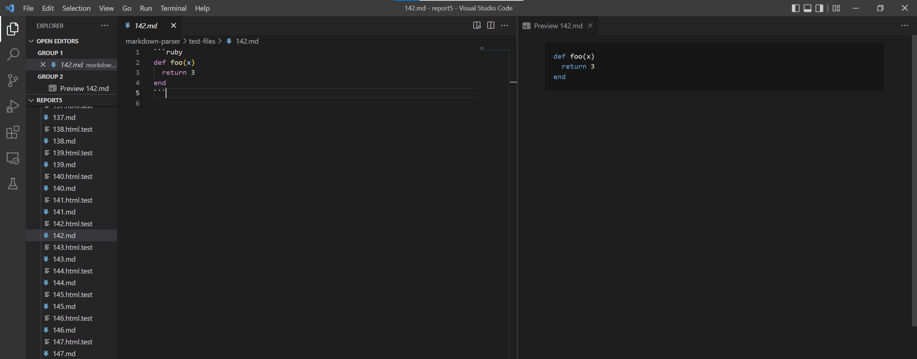The image size is (917, 359).
Task: Open the Source Control view
Action: click(x=13, y=81)
